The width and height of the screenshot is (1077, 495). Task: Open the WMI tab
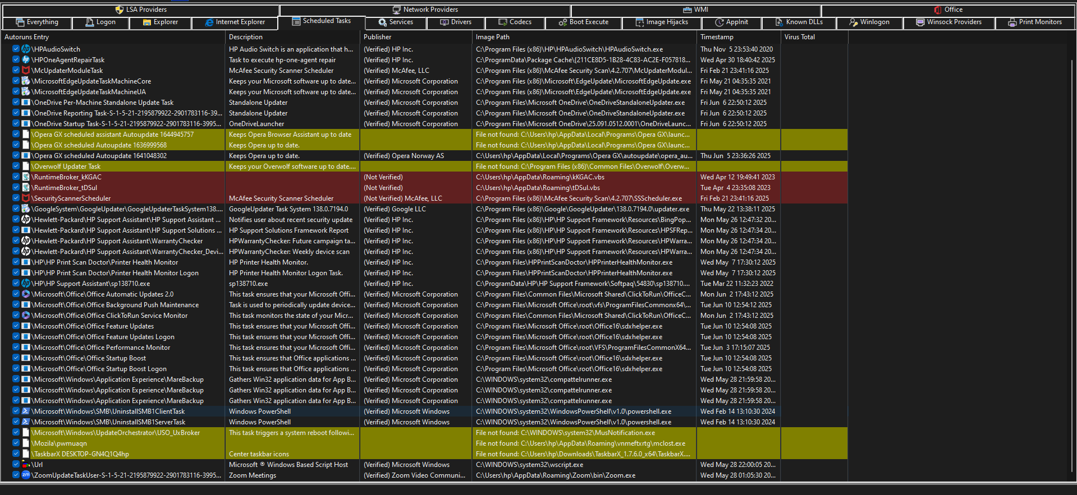click(696, 10)
